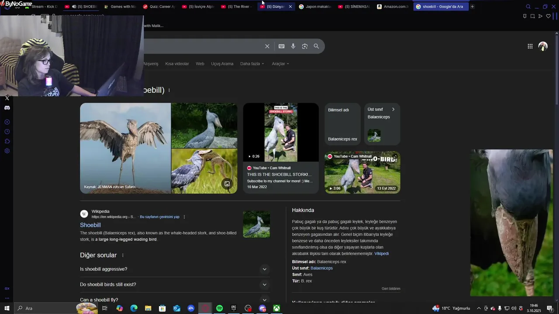Open the sidebar settings gear
The image size is (559, 314).
(x=7, y=151)
